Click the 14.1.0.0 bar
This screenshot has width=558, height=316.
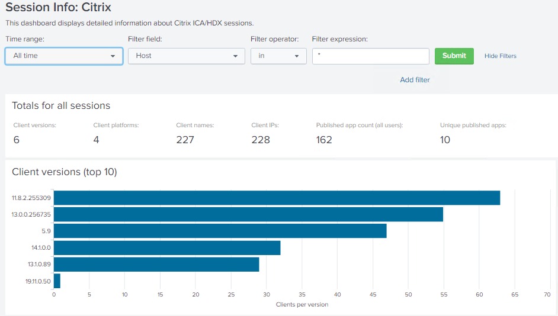167,248
